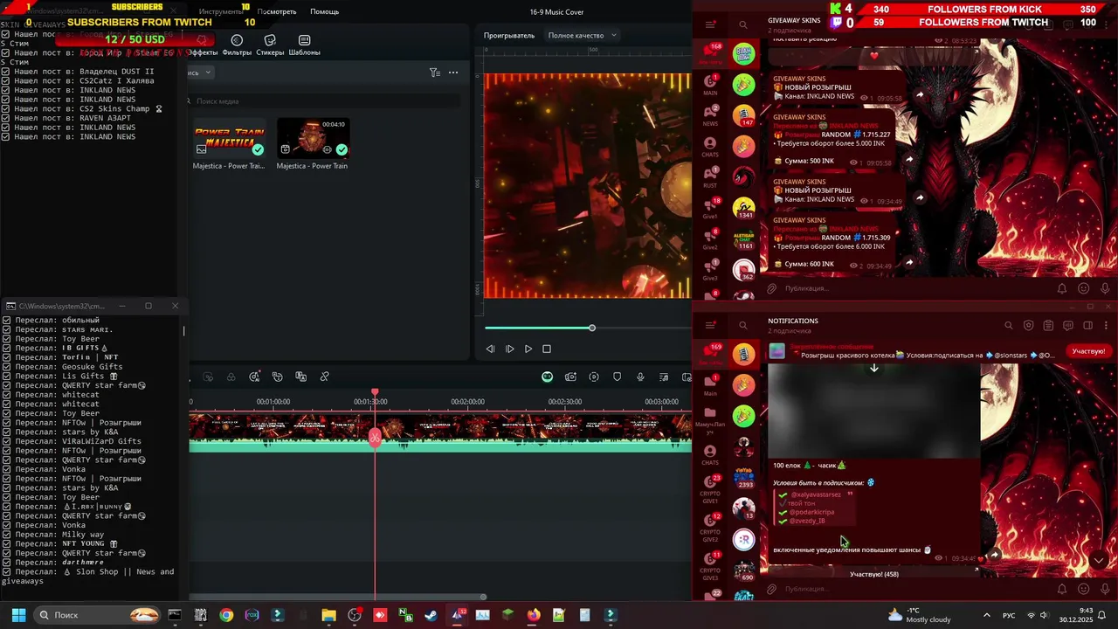Image resolution: width=1118 pixels, height=629 pixels.
Task: Open the Stickers tab icon in Filmora
Action: (x=270, y=40)
